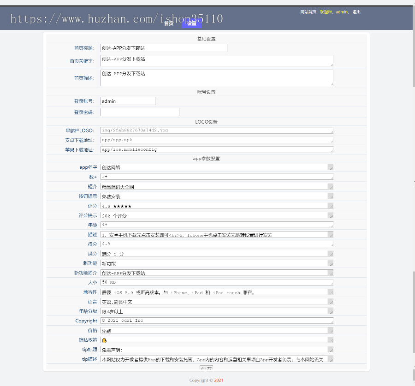The height and width of the screenshot is (386, 415).
Task: Edit the 首页标题 input field
Action: coord(164,48)
